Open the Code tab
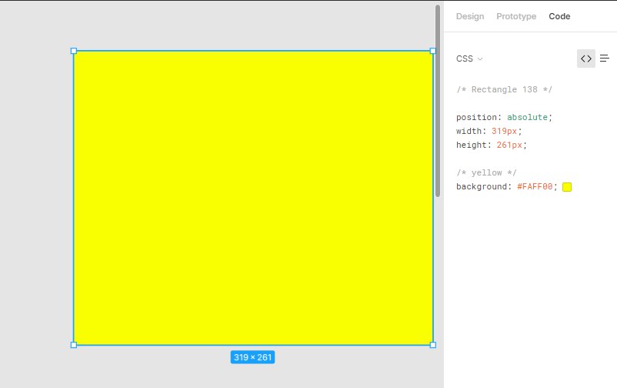Image resolution: width=617 pixels, height=388 pixels. [559, 16]
